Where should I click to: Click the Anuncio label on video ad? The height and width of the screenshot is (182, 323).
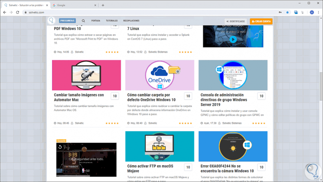coord(61,141)
